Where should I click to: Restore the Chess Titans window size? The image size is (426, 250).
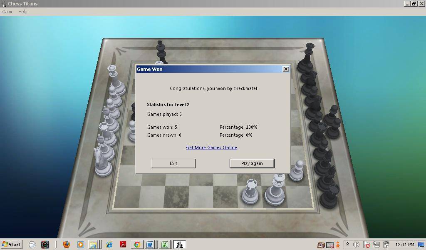414,3
